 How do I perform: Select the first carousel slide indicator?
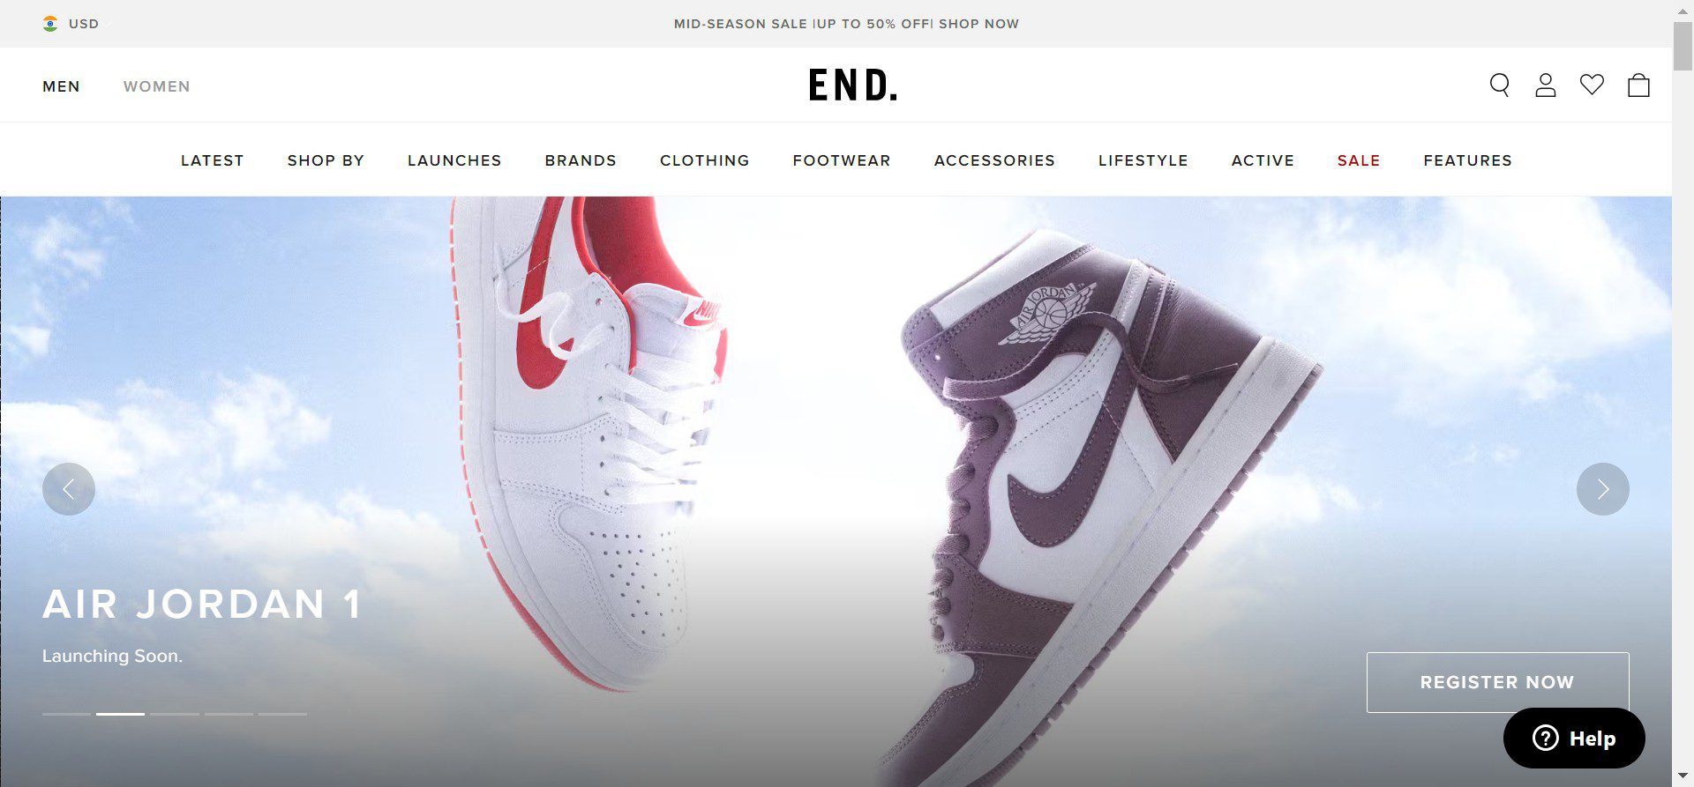tap(66, 714)
